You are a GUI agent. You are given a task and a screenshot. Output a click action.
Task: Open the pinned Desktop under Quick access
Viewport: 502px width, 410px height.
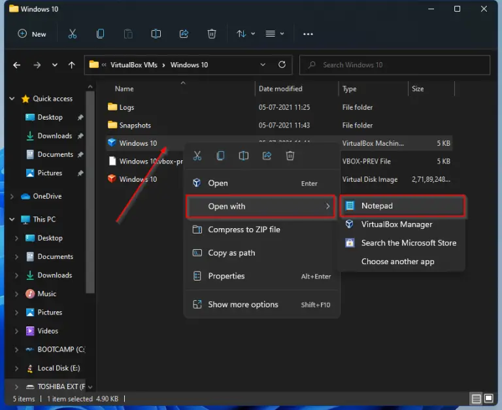[x=50, y=117]
